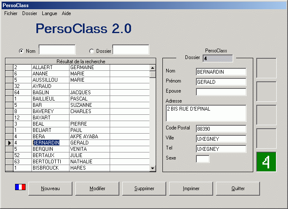Image resolution: width=288 pixels, height=209 pixels.
Task: Click the Tel field
Action: (221, 149)
